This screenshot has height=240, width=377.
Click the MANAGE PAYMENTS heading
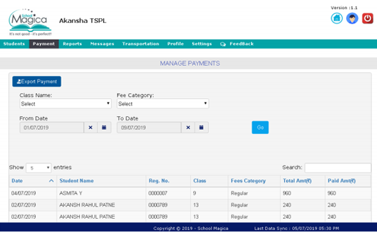point(190,64)
